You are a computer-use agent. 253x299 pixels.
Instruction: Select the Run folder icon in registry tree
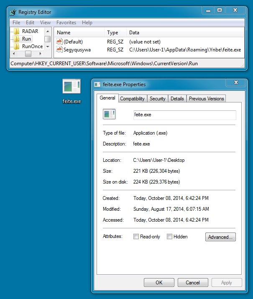point(17,39)
